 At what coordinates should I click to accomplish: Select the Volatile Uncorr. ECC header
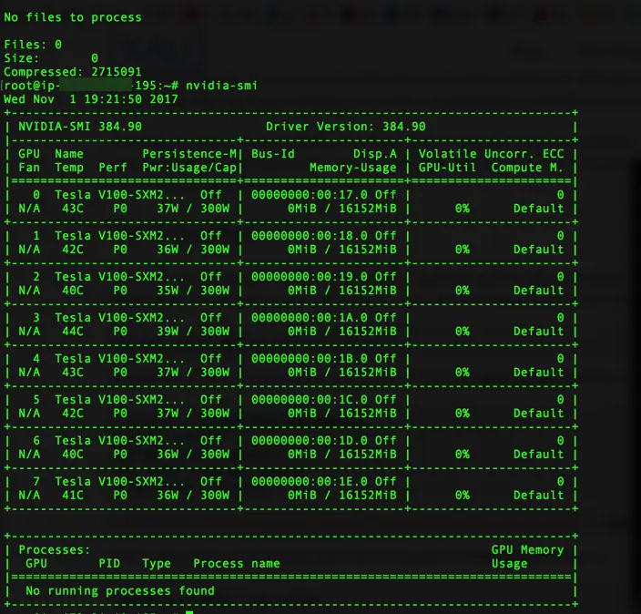(491, 154)
